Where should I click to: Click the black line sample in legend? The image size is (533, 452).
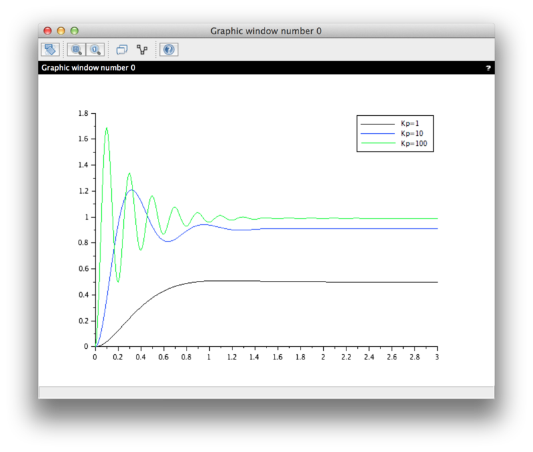(x=378, y=124)
